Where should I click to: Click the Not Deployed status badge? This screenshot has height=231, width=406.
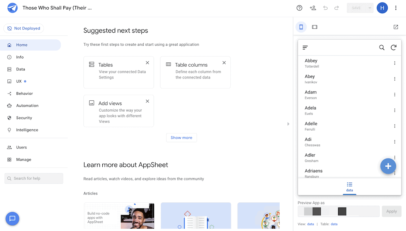(x=24, y=28)
